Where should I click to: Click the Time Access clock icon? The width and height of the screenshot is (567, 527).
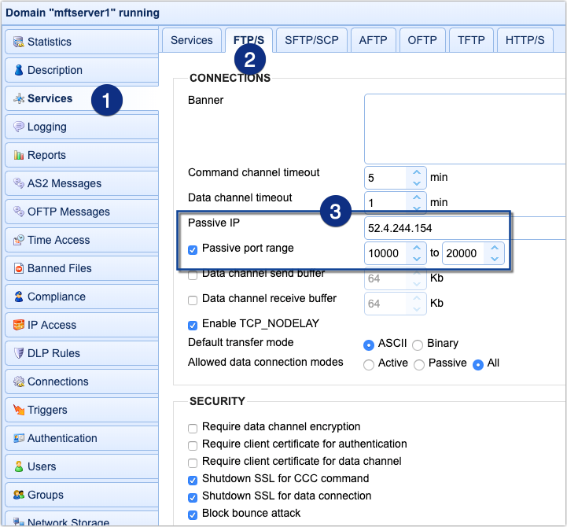coord(19,240)
